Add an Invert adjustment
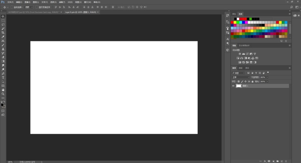 240,63
